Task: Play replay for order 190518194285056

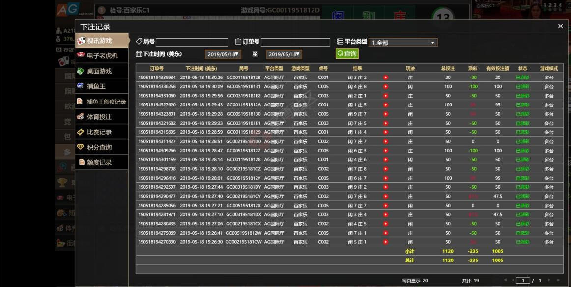Action: click(x=386, y=206)
